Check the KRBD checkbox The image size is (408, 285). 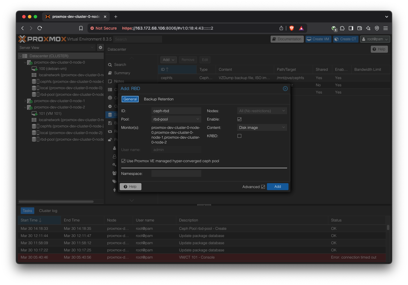(239, 136)
